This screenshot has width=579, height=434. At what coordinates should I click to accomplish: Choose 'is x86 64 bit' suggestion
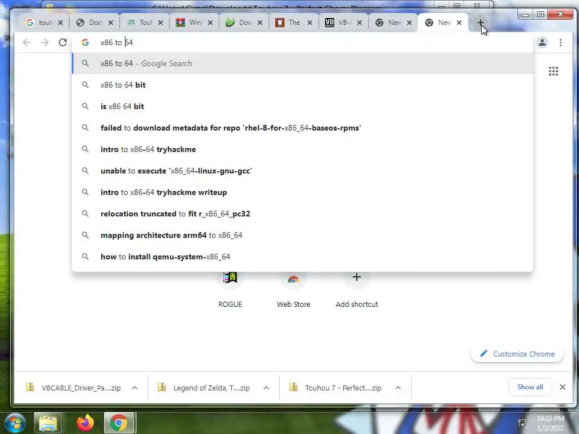click(303, 106)
